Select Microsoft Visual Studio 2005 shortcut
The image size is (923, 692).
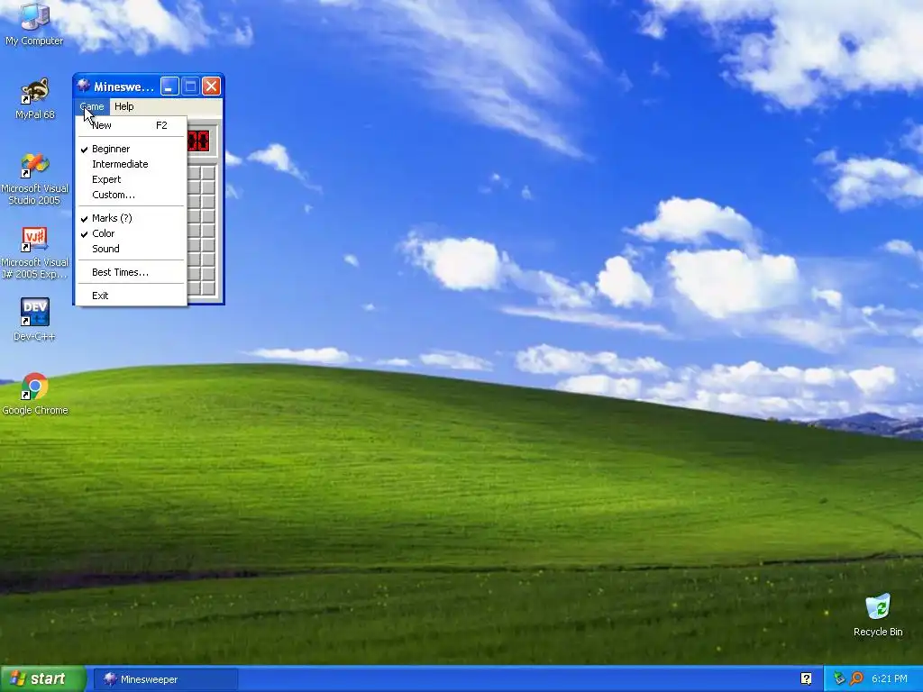[35, 179]
